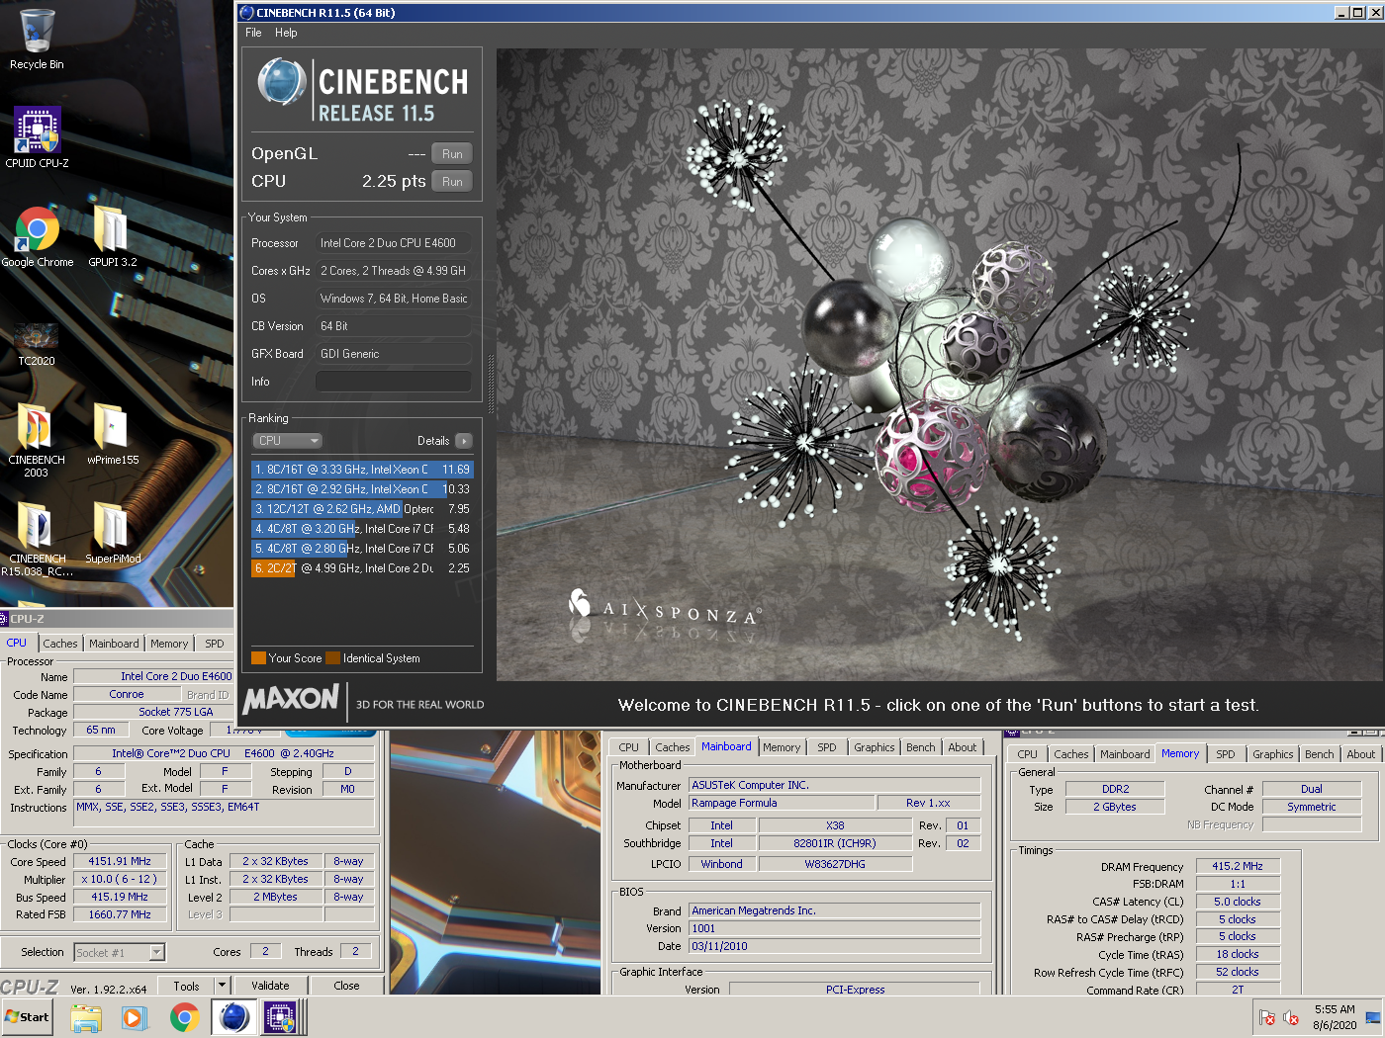Click the system clock in the tray
Viewport: 1385px width, 1038px height.
pos(1335,1017)
